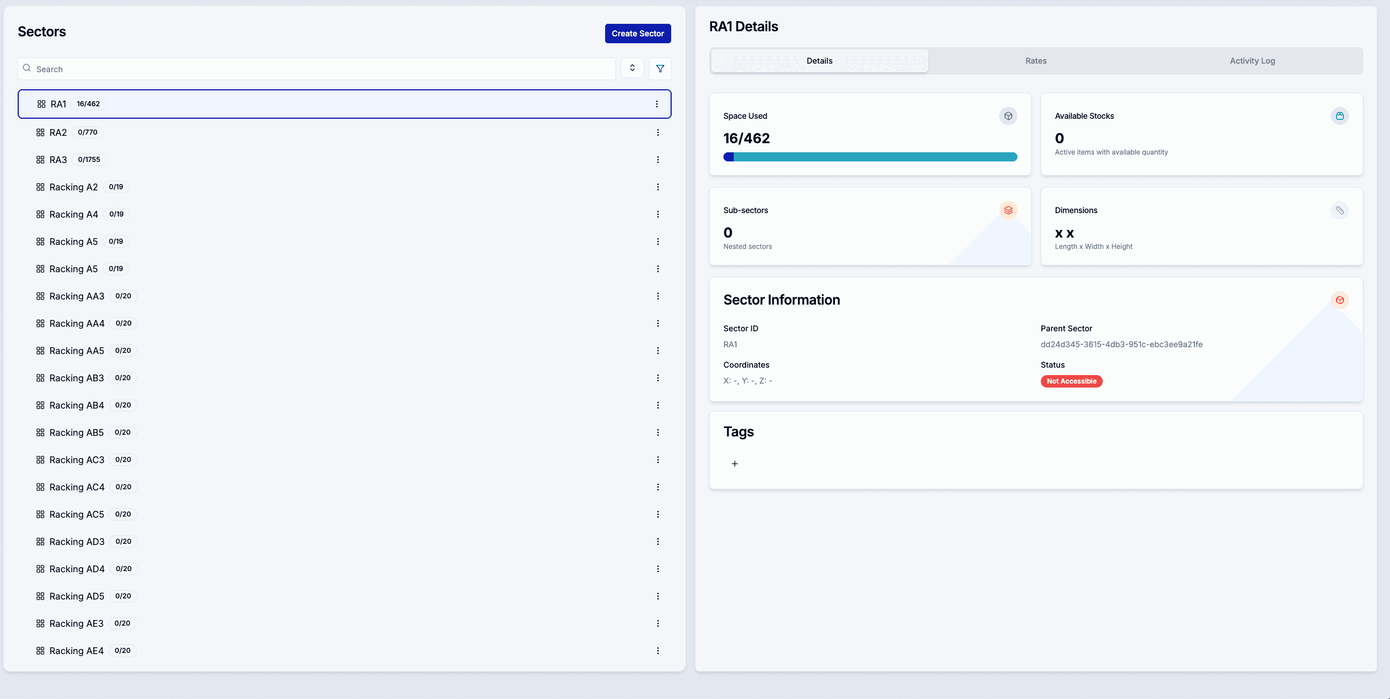
Task: Select the Racking AB5 sector
Action: 76,432
